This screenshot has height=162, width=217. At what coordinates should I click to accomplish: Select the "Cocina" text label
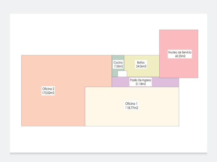[118, 62]
